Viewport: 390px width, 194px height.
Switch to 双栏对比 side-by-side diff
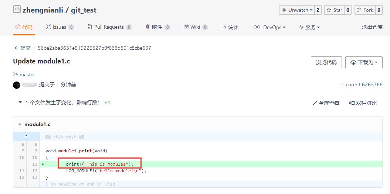tap(363, 103)
